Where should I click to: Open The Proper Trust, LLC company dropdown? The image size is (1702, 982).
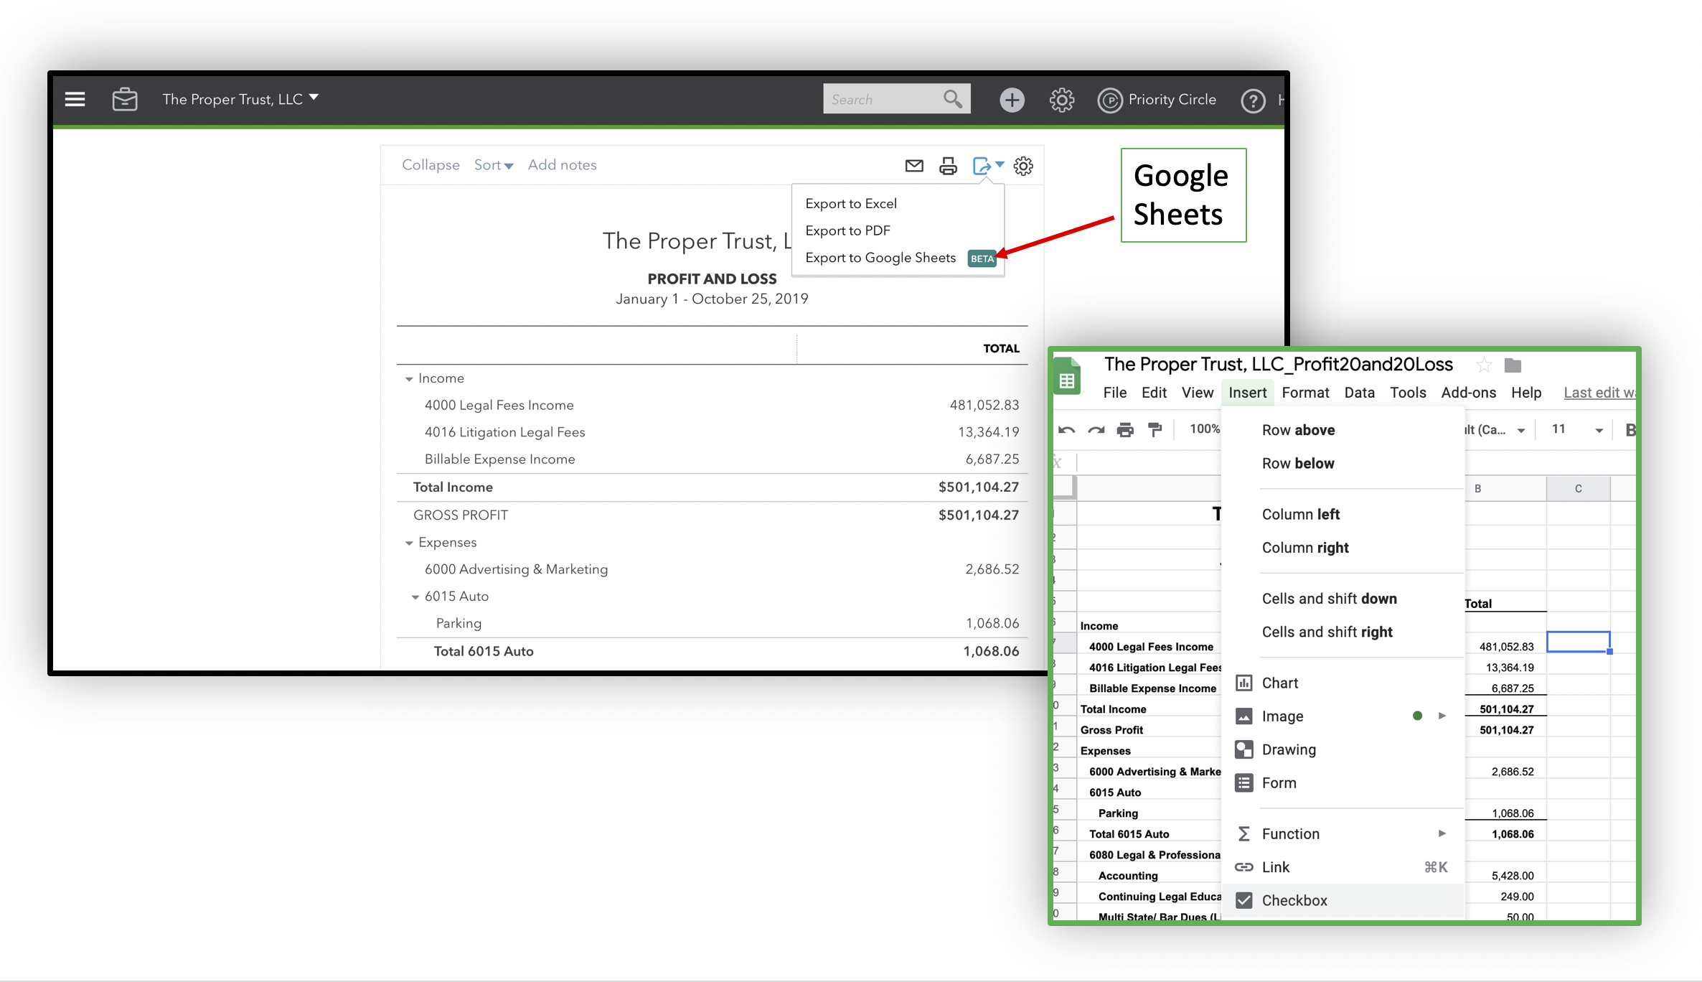click(240, 99)
